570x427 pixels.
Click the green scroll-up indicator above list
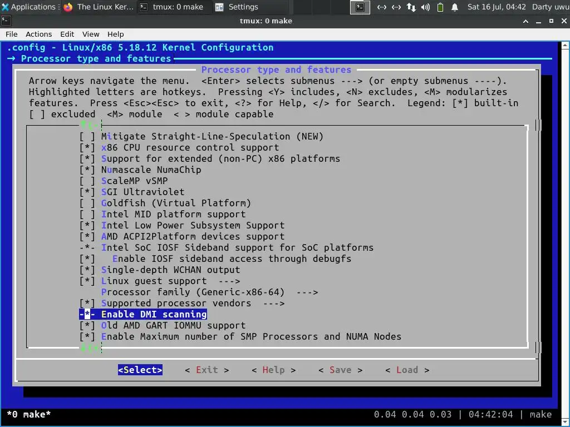click(x=90, y=125)
